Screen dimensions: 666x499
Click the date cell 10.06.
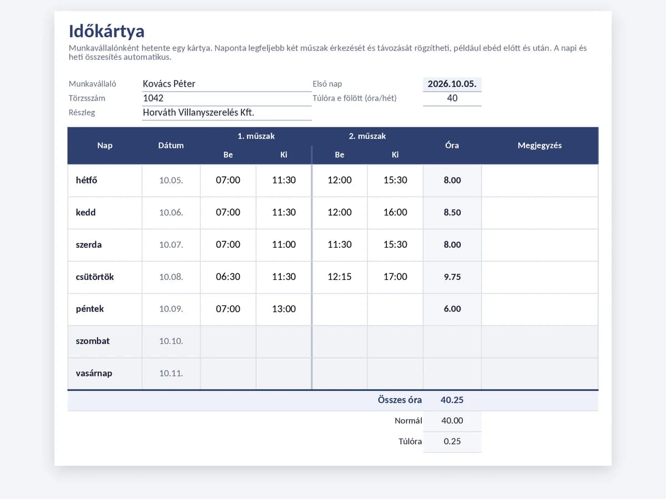point(171,212)
